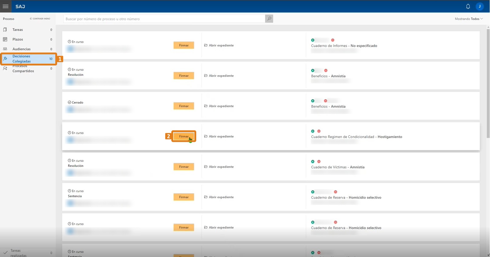The height and width of the screenshot is (257, 490).
Task: Click the Cerrado check status icon
Action: pyautogui.click(x=70, y=102)
